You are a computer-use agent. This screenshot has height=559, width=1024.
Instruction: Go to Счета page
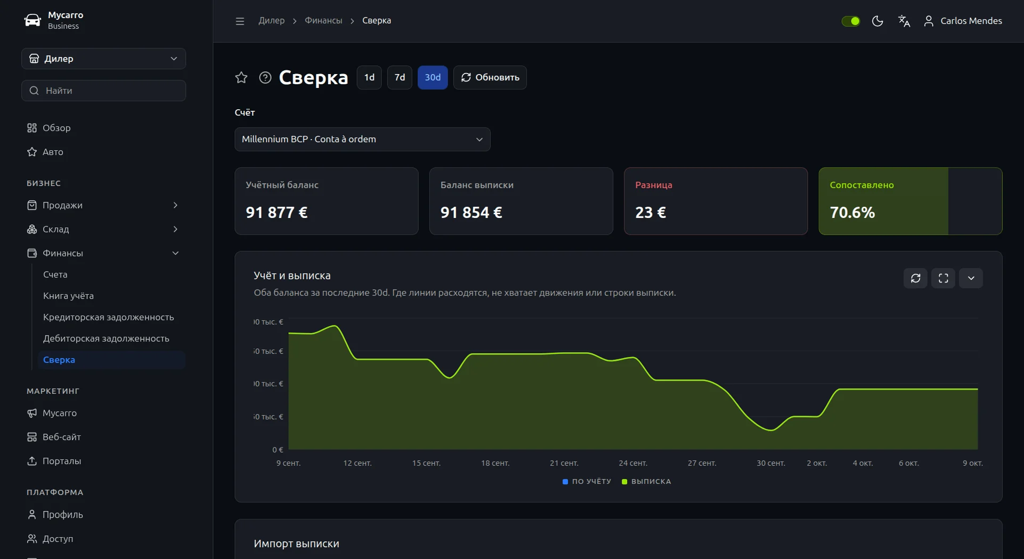tap(111, 274)
